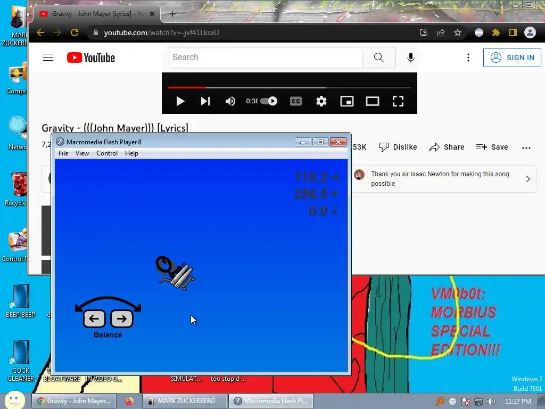This screenshot has width=545, height=409.
Task: Toggle closed captions in the player
Action: pos(296,101)
